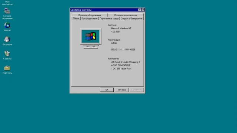Confirm with the OK button
This screenshot has height=133, width=237.
click(107, 90)
